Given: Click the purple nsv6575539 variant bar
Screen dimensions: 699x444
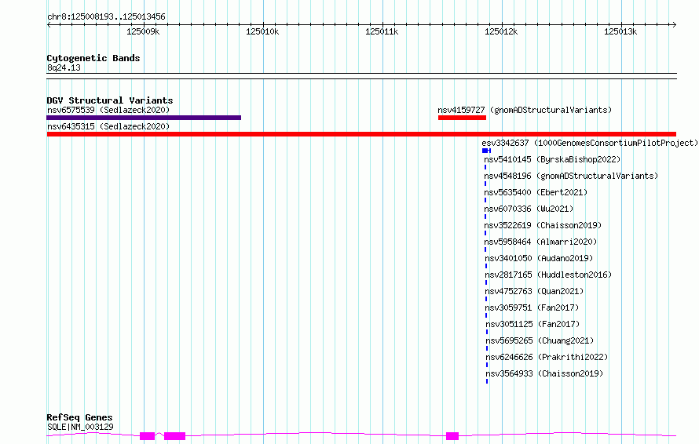Looking at the screenshot, I should coord(144,118).
